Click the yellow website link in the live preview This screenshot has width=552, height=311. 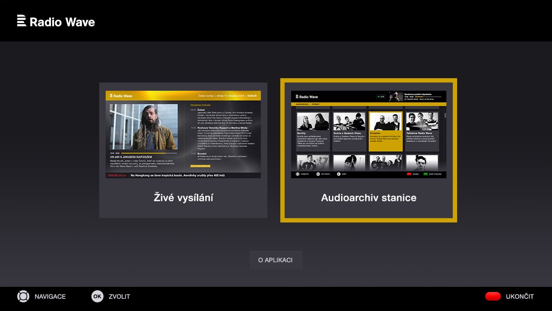(x=200, y=166)
